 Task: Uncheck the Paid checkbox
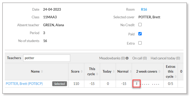pyautogui.click(x=140, y=34)
